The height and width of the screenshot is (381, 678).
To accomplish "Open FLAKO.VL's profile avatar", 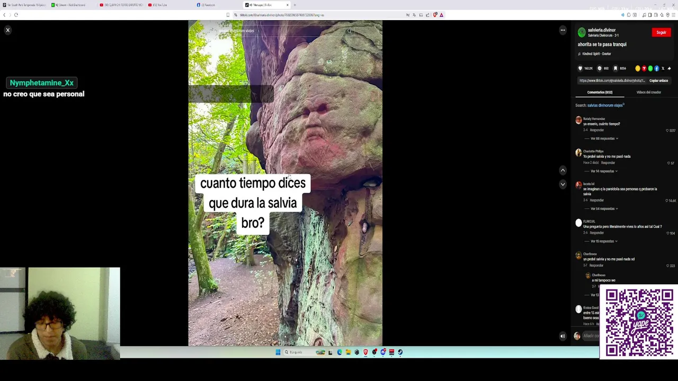I will point(578,223).
